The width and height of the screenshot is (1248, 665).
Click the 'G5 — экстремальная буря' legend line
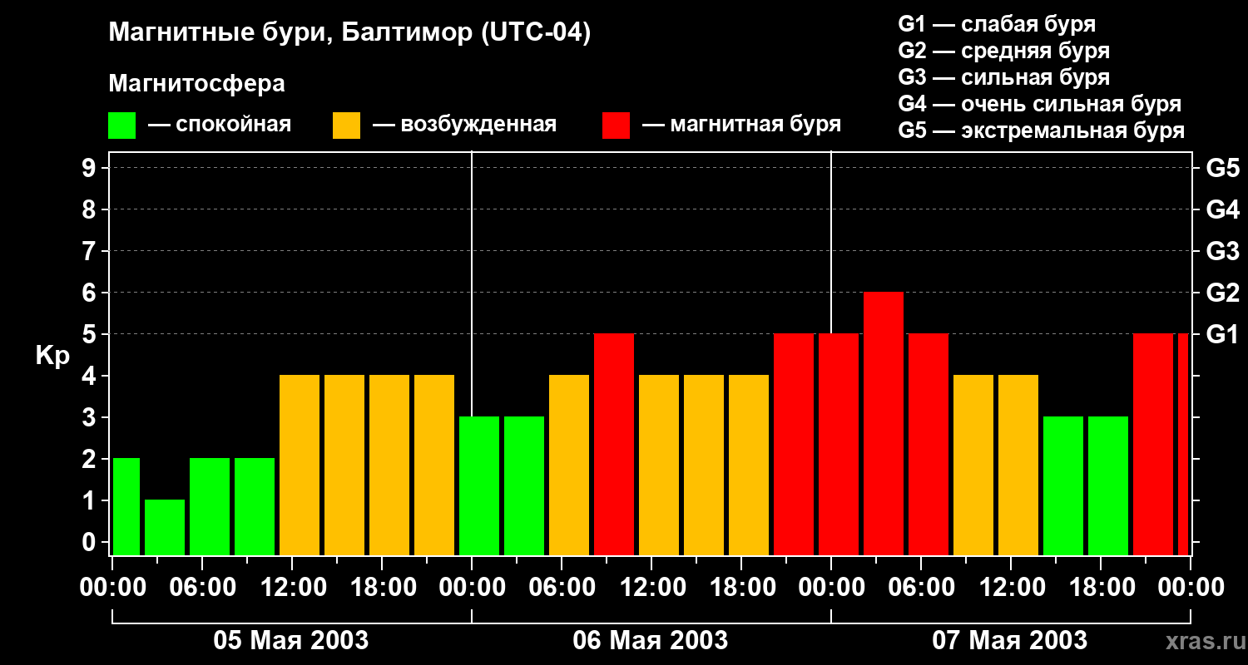(x=1041, y=131)
